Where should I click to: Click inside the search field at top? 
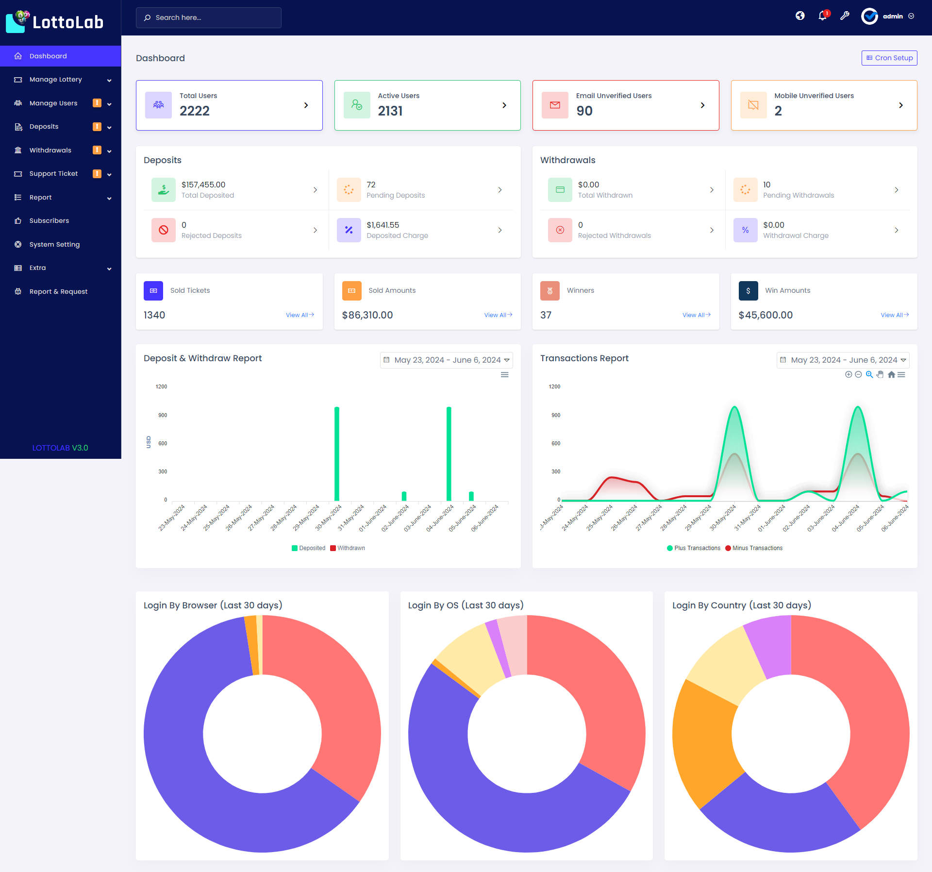209,17
